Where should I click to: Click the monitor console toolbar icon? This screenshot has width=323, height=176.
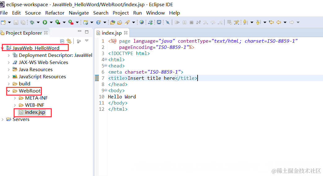159,22
